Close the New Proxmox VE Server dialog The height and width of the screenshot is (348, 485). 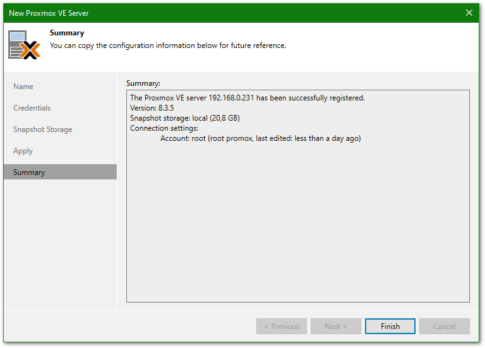point(469,13)
